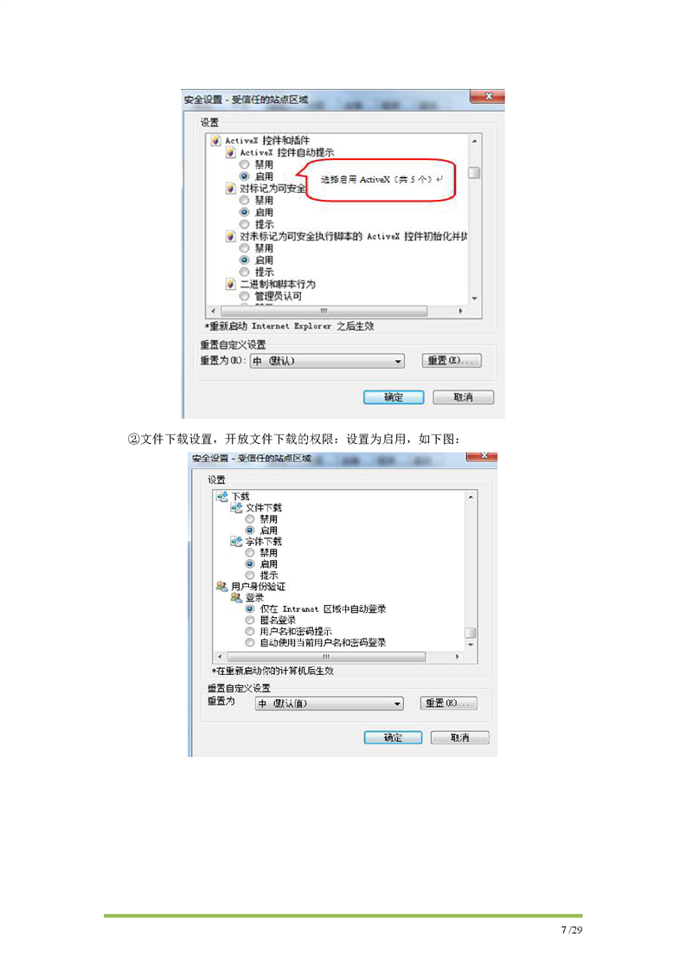Click 确定 in the ActiveX settings dialog
Image resolution: width=686 pixels, height=971 pixels.
click(394, 397)
